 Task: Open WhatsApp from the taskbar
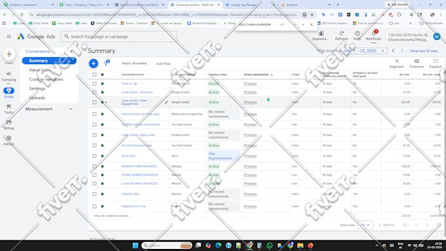(x=270, y=245)
